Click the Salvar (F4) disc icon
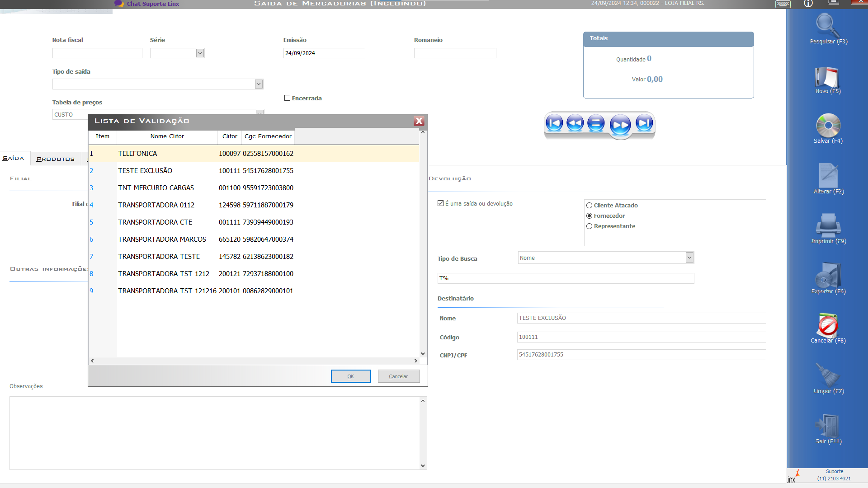The height and width of the screenshot is (488, 868). click(828, 126)
